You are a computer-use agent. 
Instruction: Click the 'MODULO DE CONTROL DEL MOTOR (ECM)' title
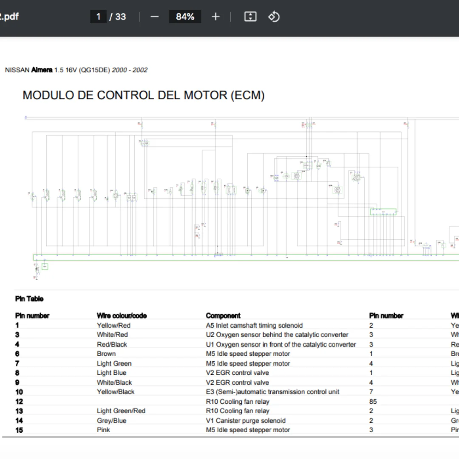[x=144, y=96]
